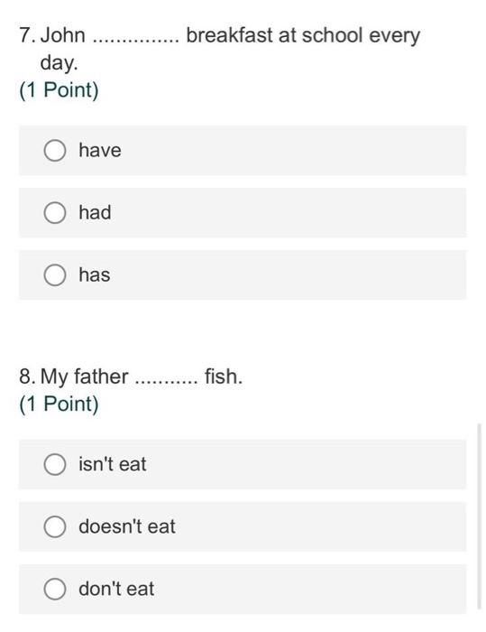Click the vertical scrollbar beside question 8

tap(479, 516)
